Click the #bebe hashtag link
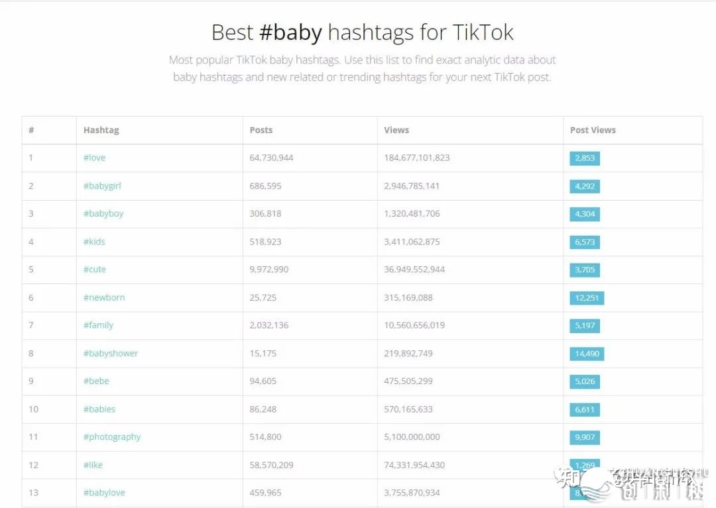 coord(96,381)
